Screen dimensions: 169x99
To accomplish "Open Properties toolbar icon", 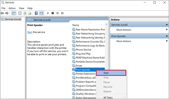I will point(20,13).
